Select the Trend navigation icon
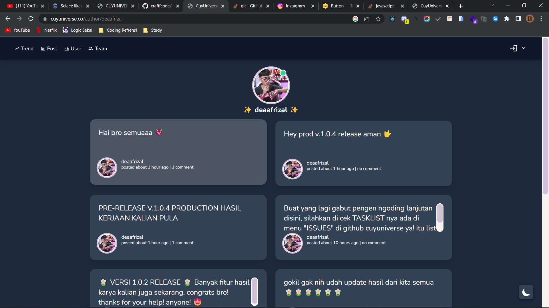The image size is (549, 308). [x=18, y=48]
